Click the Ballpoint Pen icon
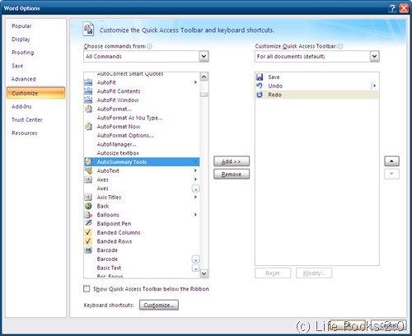The width and height of the screenshot is (412, 336). click(x=88, y=223)
